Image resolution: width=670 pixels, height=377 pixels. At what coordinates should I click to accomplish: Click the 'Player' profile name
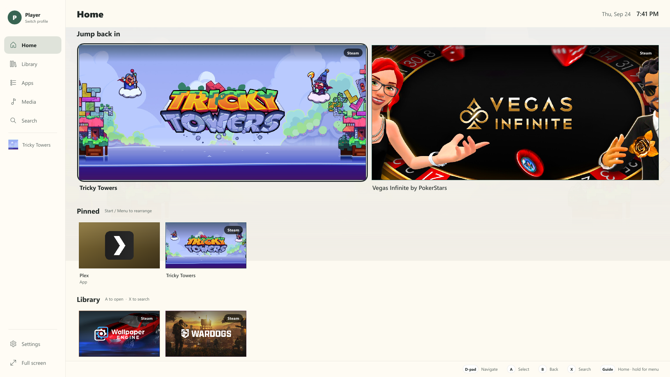click(33, 15)
